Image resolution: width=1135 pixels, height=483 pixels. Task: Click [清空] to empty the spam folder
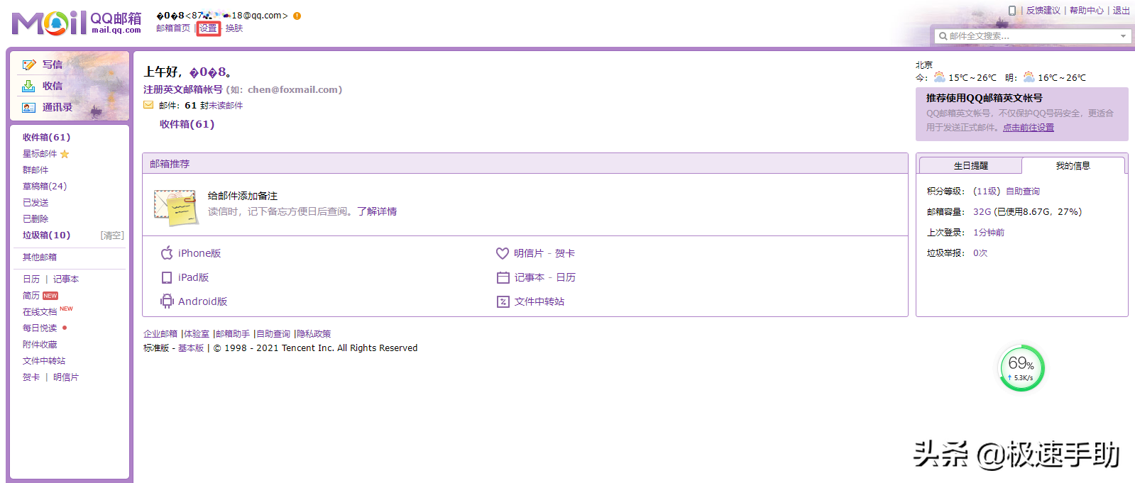(x=112, y=235)
